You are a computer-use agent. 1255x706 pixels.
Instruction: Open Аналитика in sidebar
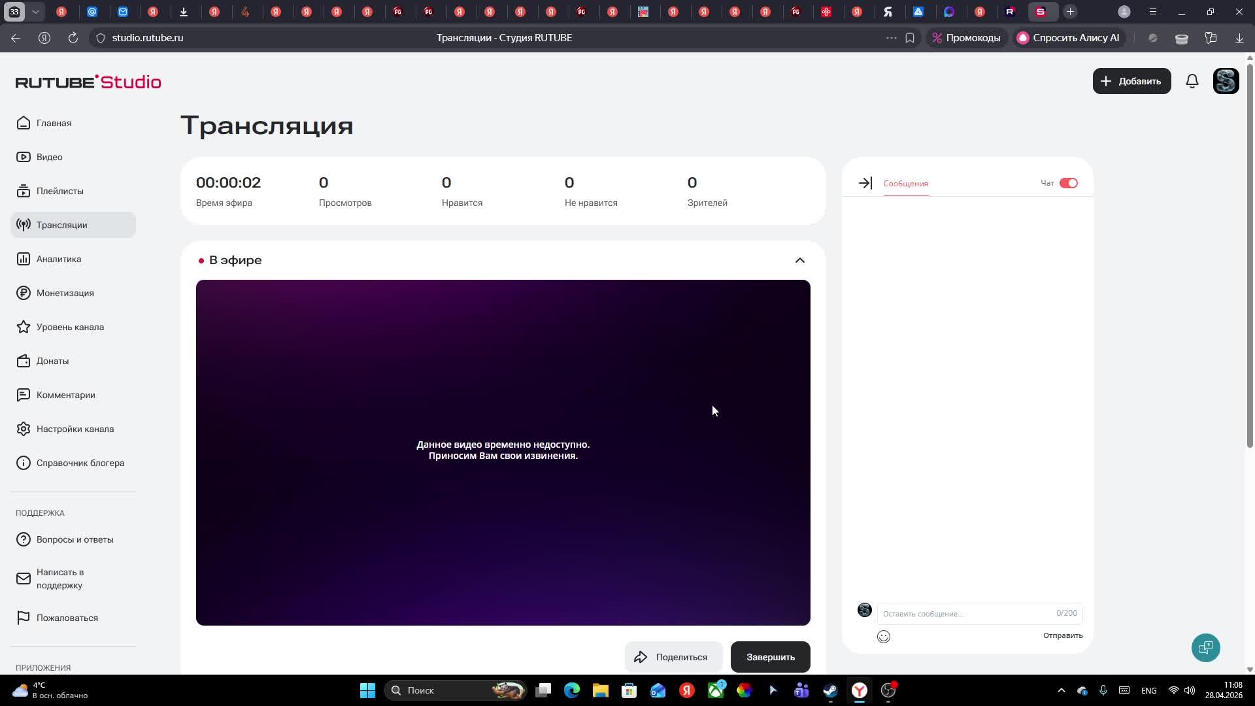coord(59,259)
